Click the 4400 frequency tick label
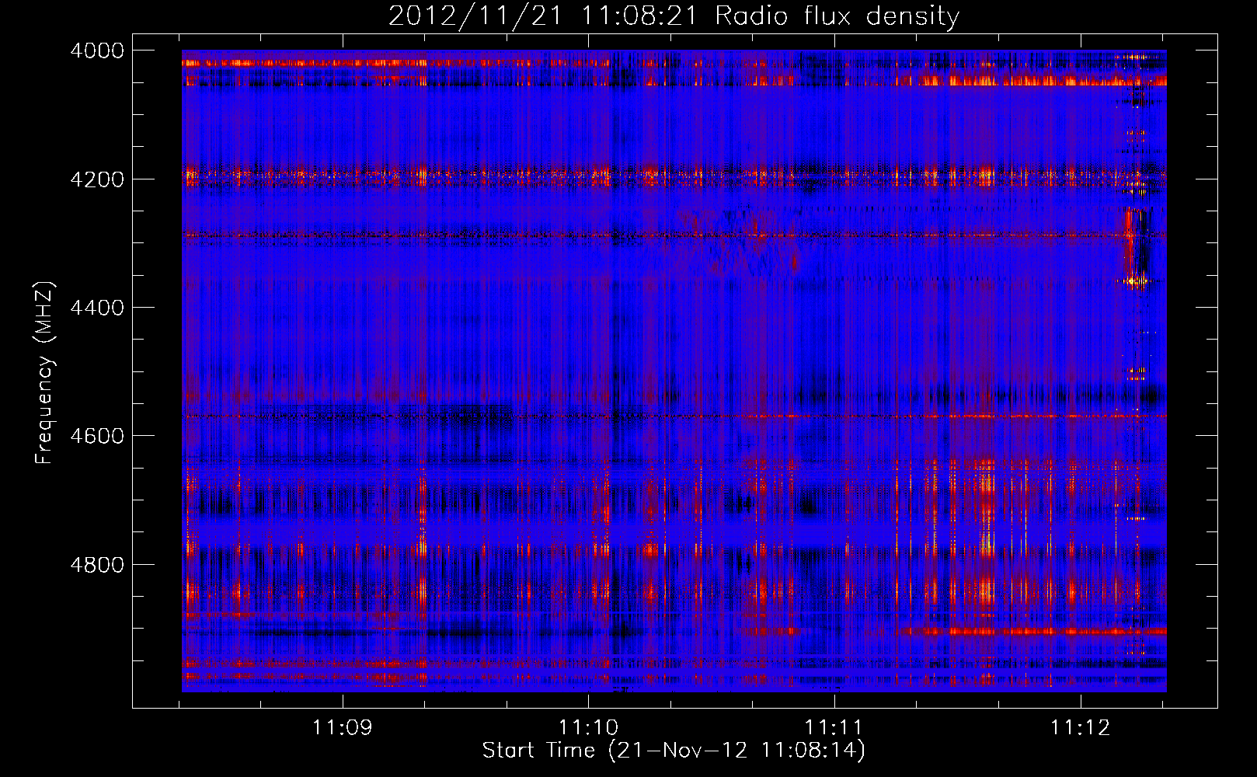Screen dimensions: 1257x777 [97, 308]
